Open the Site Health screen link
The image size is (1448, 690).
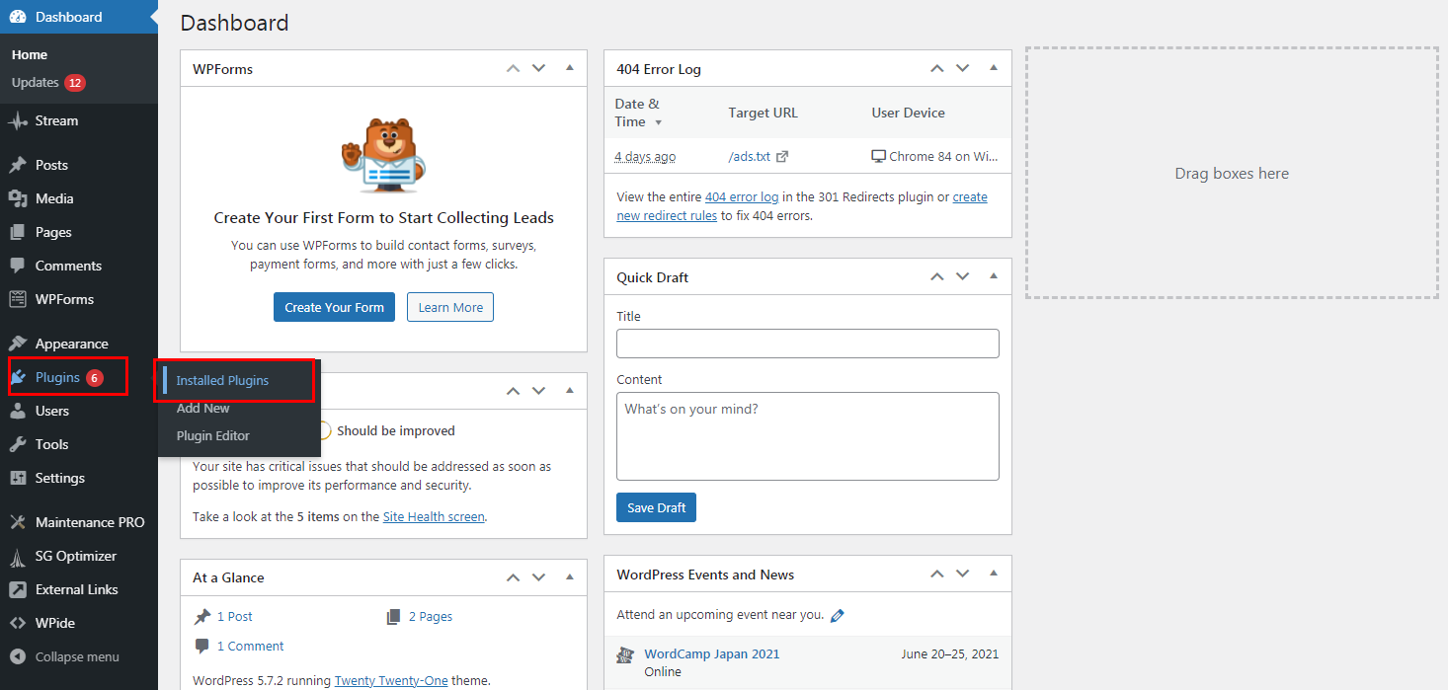(x=434, y=516)
